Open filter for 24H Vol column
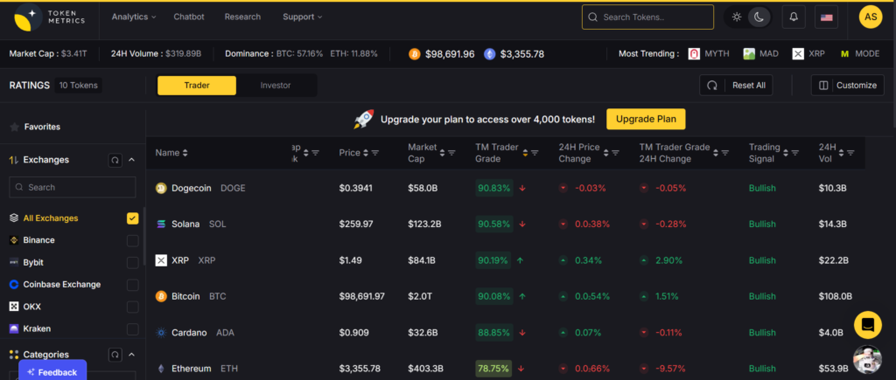Image resolution: width=896 pixels, height=380 pixels. (850, 153)
